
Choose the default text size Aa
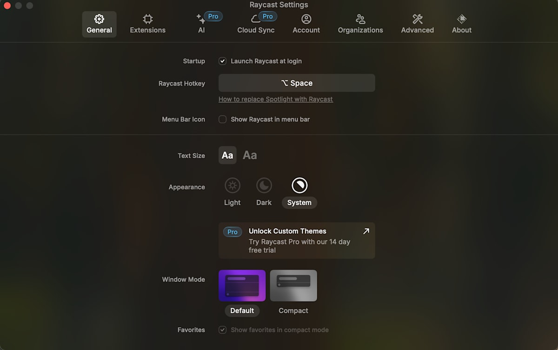(227, 155)
